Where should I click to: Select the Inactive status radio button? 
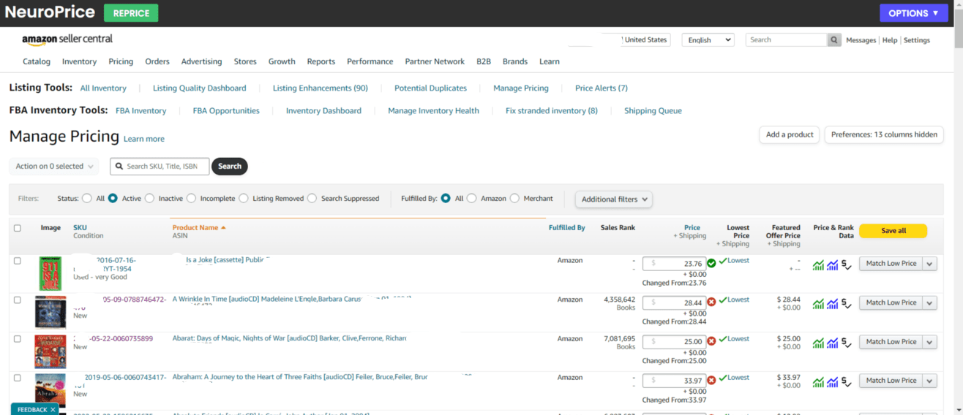(149, 199)
